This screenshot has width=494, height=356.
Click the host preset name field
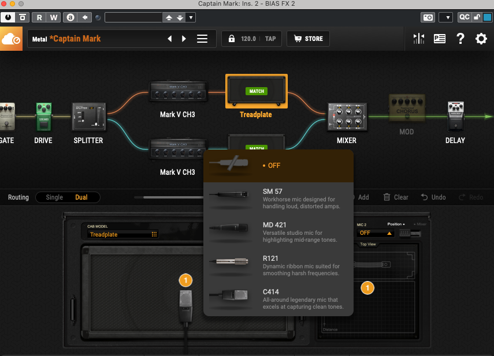133,18
